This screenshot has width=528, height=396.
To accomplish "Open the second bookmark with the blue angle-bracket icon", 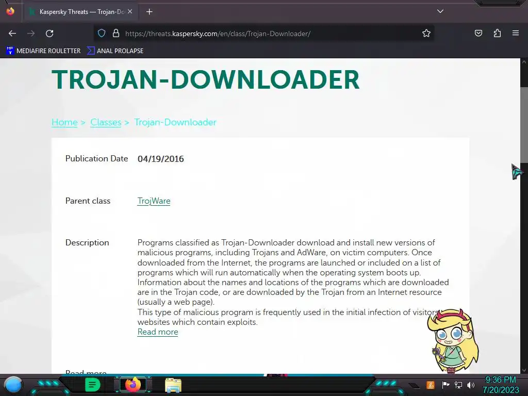I will point(115,51).
